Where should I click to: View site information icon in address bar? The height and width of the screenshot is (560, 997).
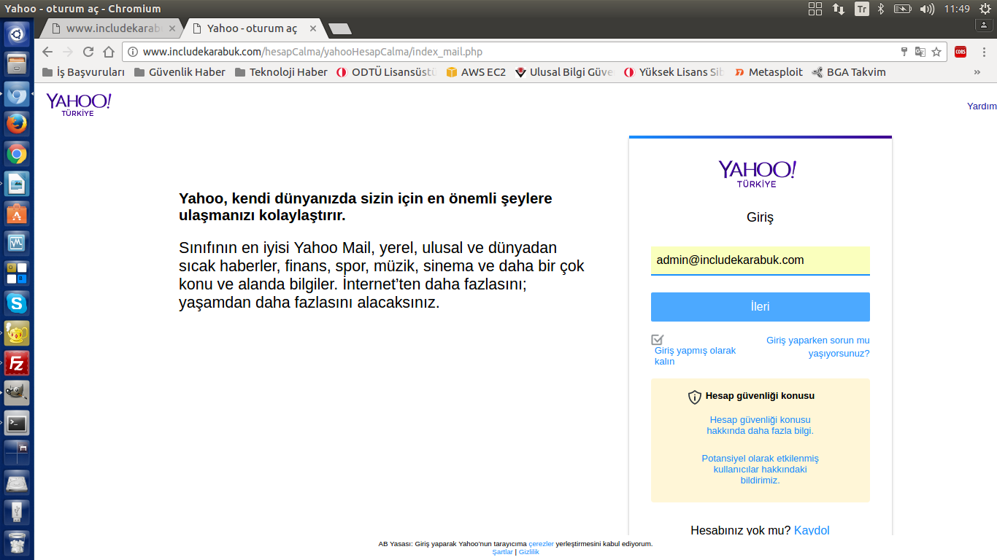132,52
